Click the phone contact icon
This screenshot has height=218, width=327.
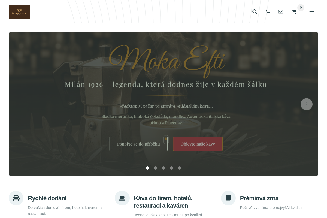tap(268, 11)
